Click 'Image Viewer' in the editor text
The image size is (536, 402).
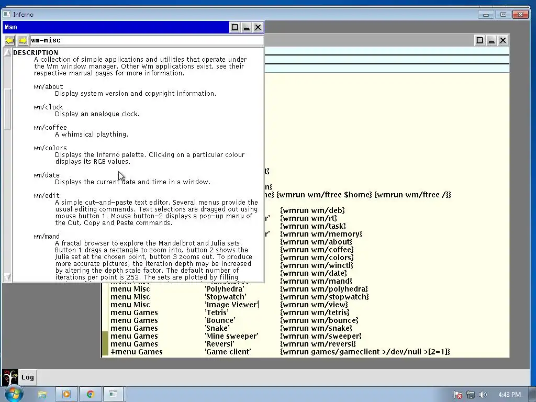[x=231, y=305]
